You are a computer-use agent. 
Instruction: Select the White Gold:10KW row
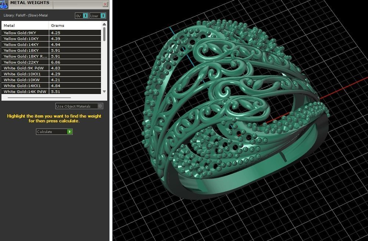pyautogui.click(x=51, y=80)
